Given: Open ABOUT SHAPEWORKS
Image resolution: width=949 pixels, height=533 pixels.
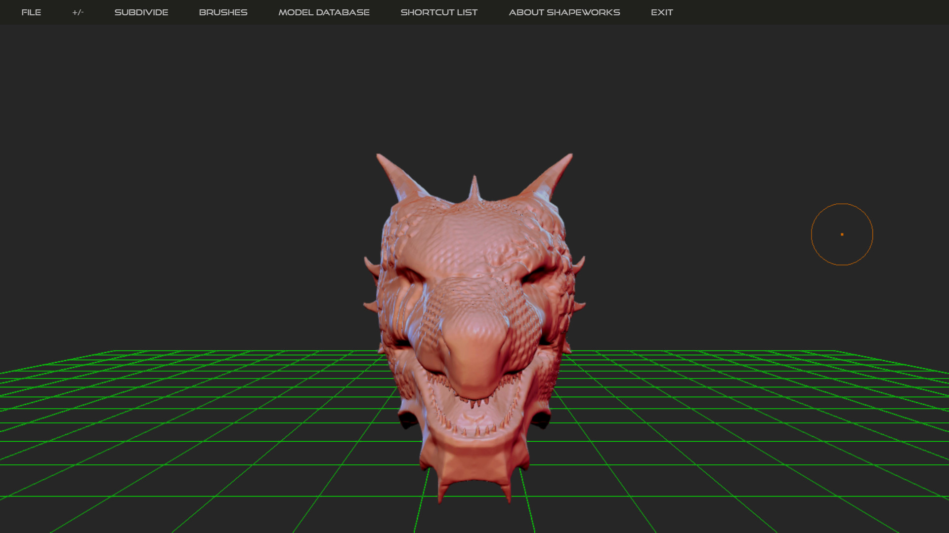Looking at the screenshot, I should (564, 12).
